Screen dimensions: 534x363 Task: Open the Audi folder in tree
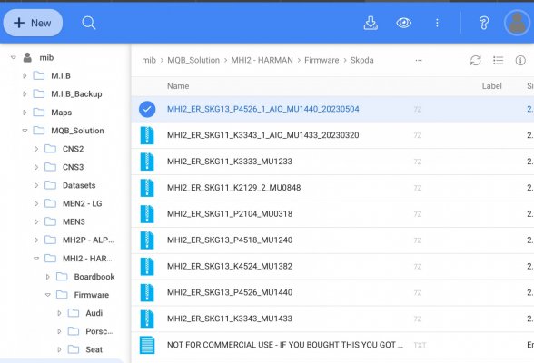click(x=94, y=313)
